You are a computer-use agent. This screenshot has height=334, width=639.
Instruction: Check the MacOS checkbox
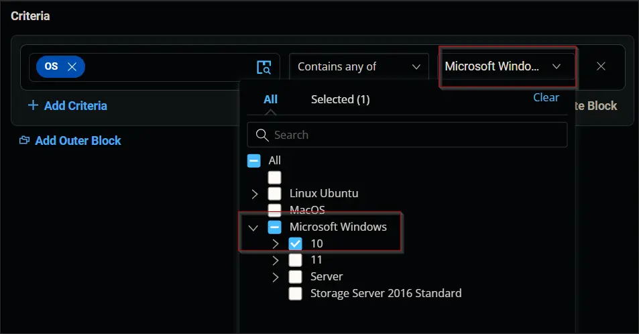(275, 210)
